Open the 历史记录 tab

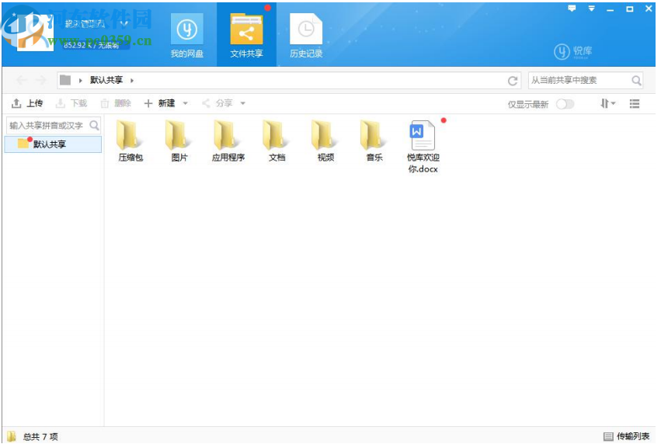[x=306, y=36]
